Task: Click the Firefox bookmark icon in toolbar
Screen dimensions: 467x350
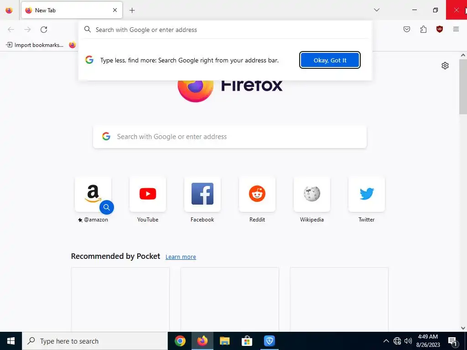Action: [x=73, y=45]
